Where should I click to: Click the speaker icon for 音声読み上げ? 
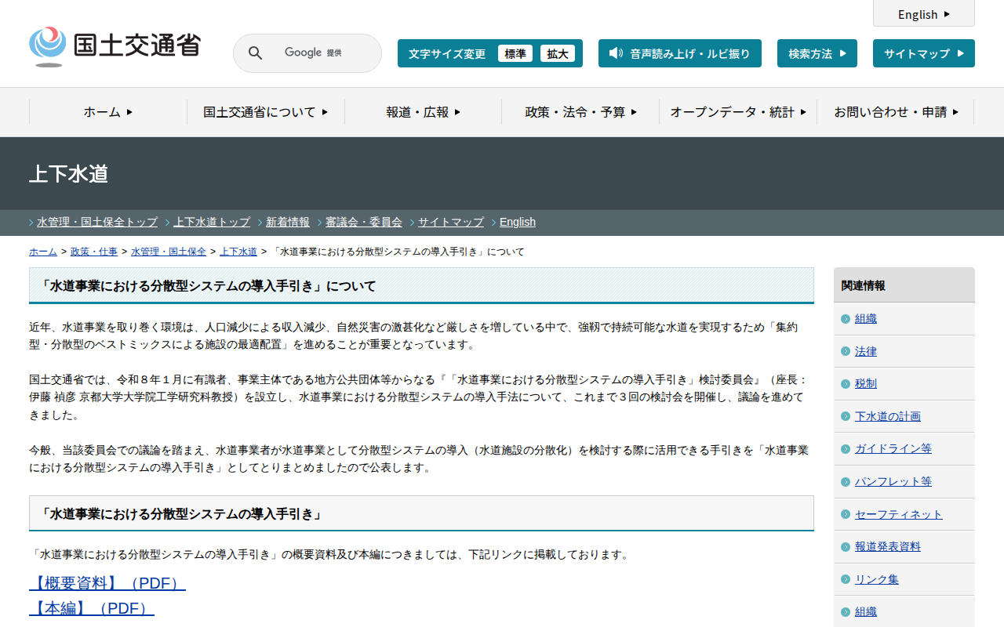tap(616, 53)
